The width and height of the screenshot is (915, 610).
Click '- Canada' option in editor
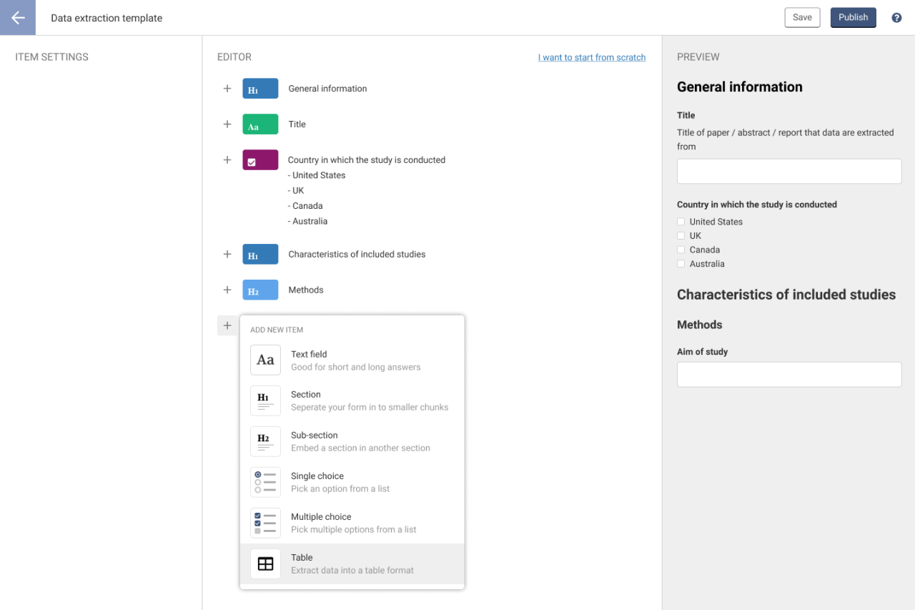click(x=305, y=206)
